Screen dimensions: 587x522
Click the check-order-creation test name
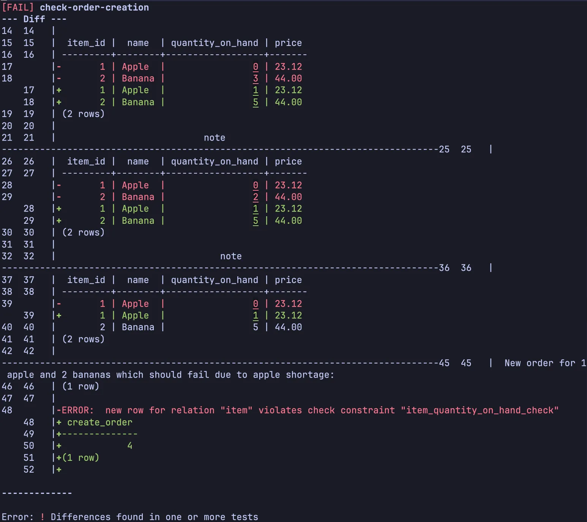(x=94, y=7)
